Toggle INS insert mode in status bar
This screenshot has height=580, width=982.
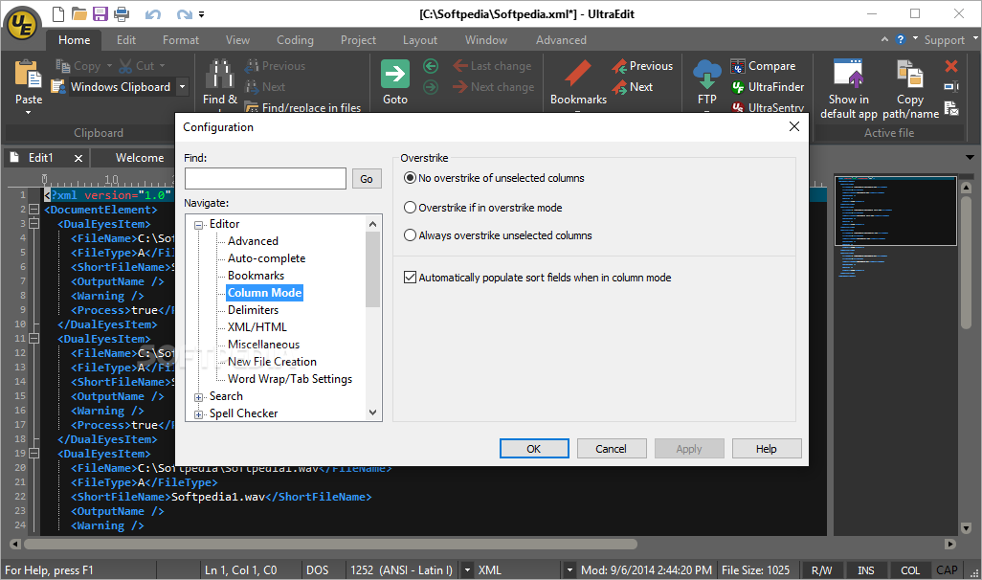pyautogui.click(x=866, y=570)
